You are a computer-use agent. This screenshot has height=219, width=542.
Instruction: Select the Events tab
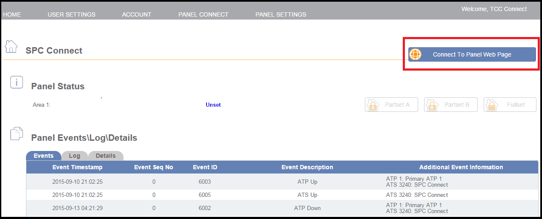[x=43, y=156]
